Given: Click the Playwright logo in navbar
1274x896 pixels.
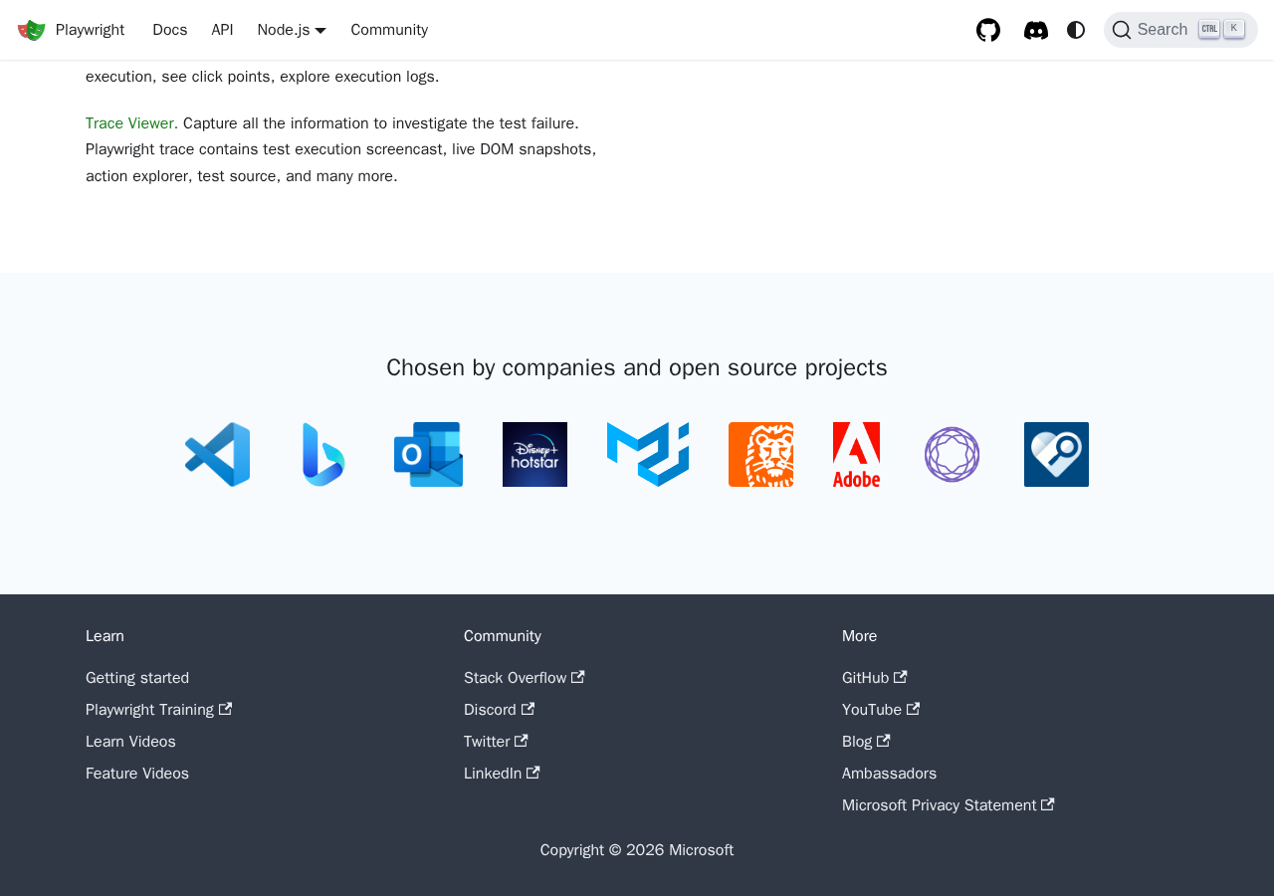Looking at the screenshot, I should pos(32,30).
